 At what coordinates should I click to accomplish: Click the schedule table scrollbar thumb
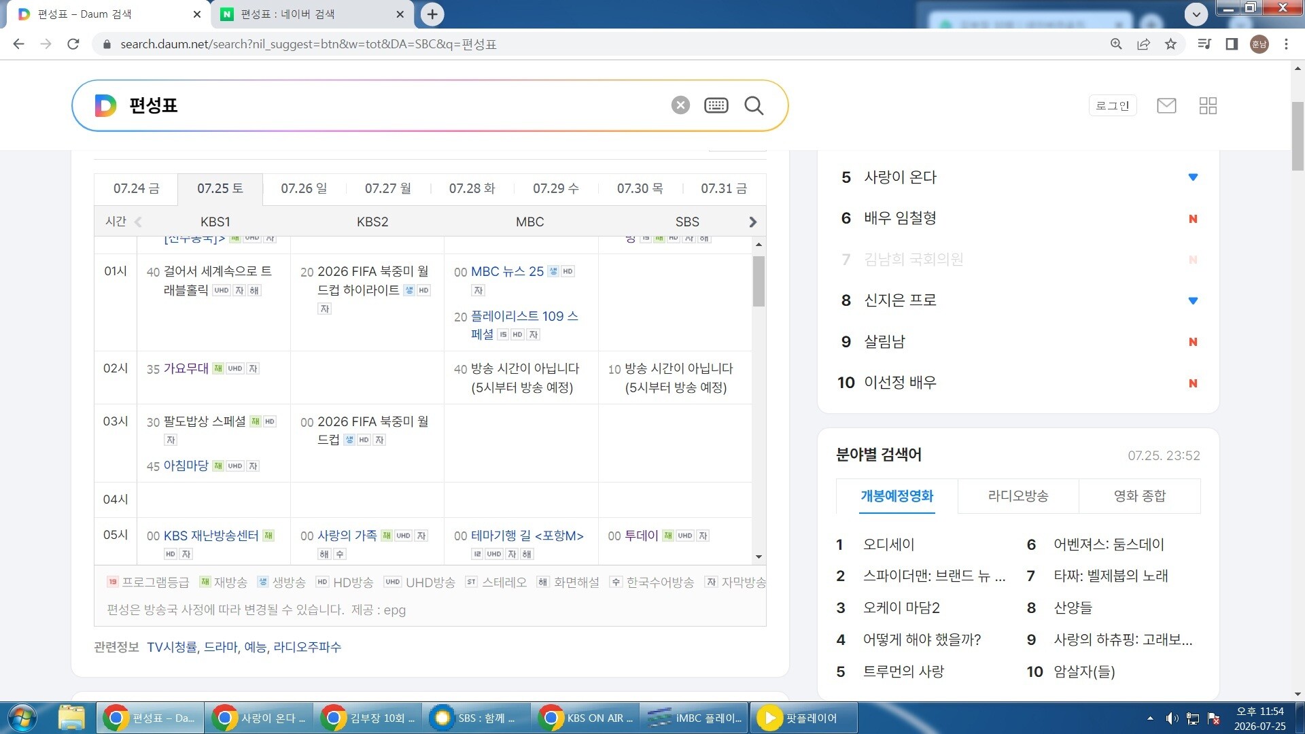coord(759,281)
